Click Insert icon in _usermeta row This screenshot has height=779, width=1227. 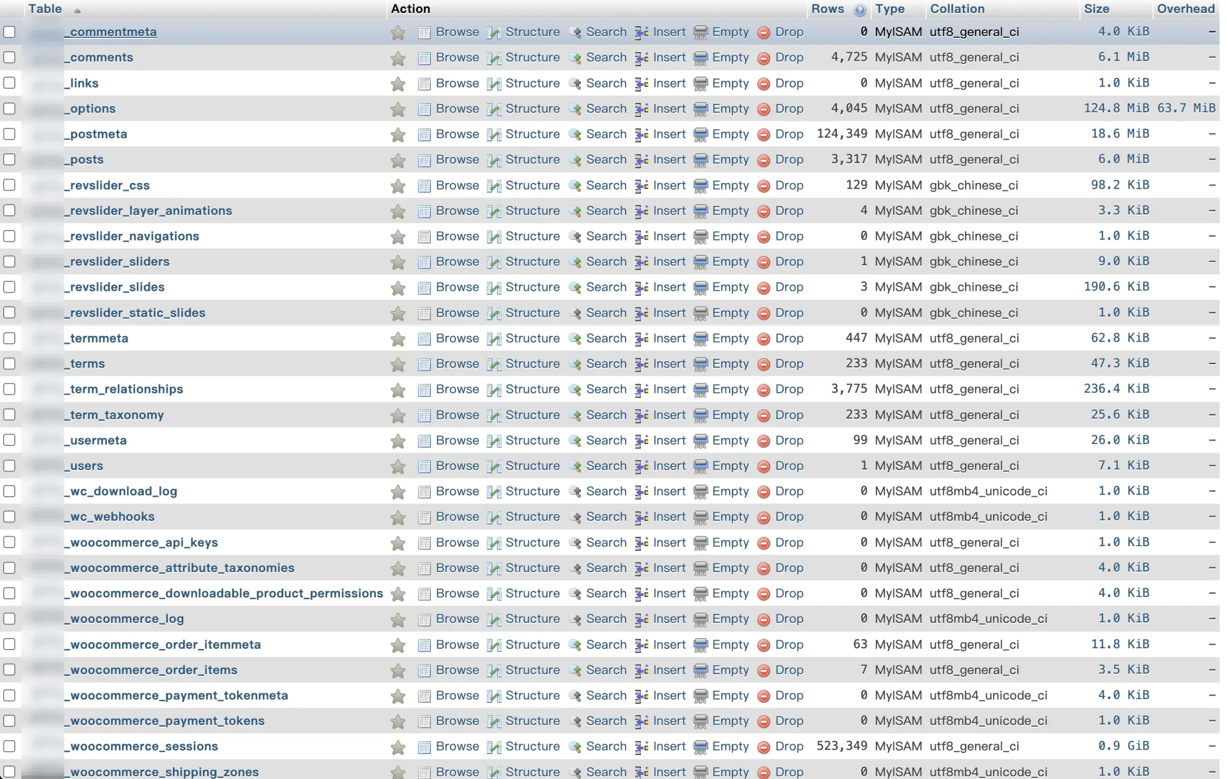pos(641,441)
